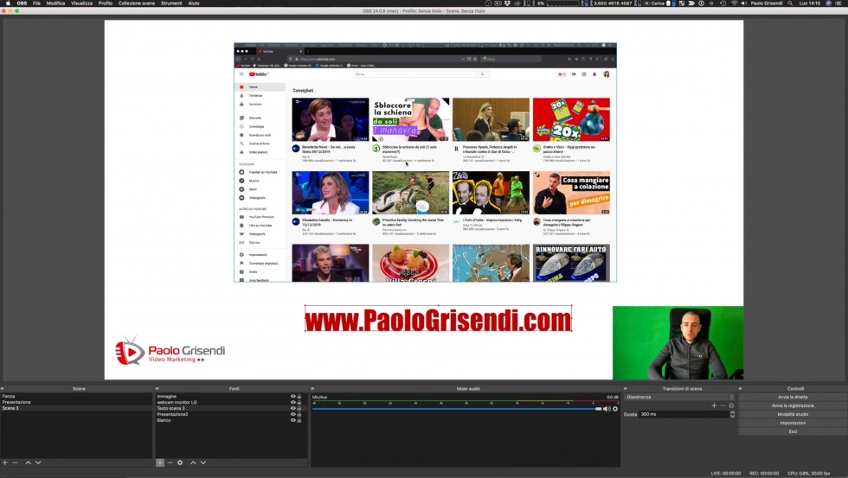The image size is (848, 478).
Task: Remove scene transition with minus icon
Action: tap(723, 405)
